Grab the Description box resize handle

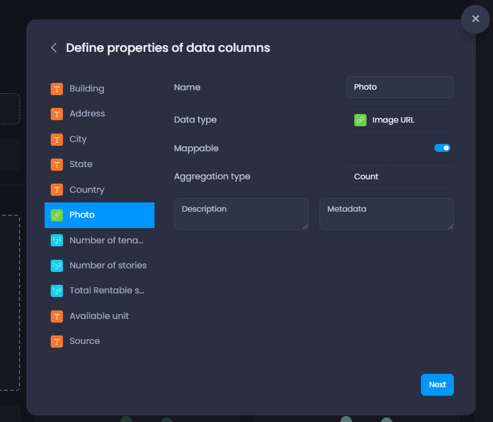305,226
